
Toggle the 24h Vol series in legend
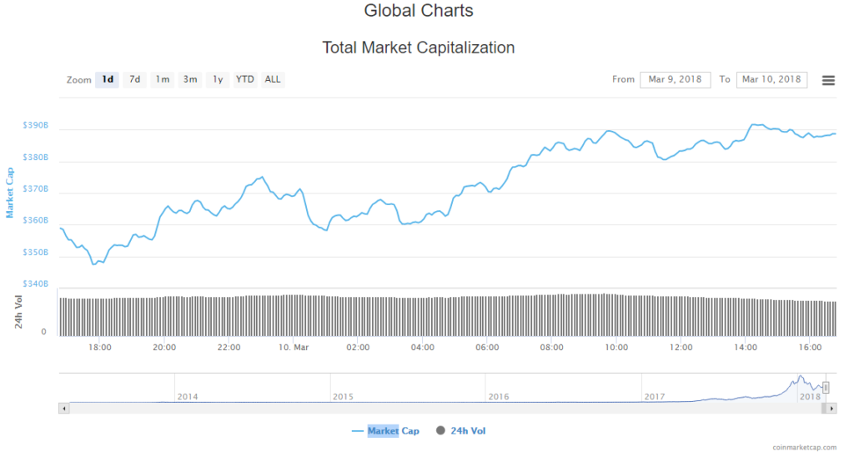coord(460,431)
